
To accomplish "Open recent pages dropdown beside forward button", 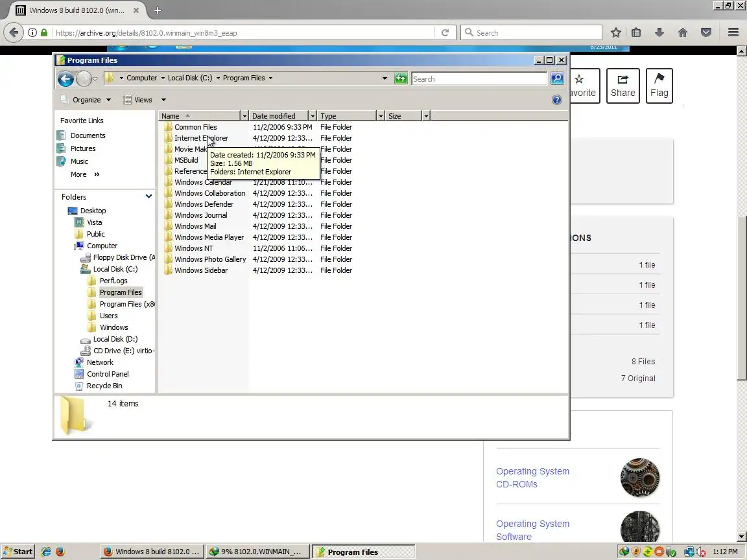I will (x=95, y=78).
